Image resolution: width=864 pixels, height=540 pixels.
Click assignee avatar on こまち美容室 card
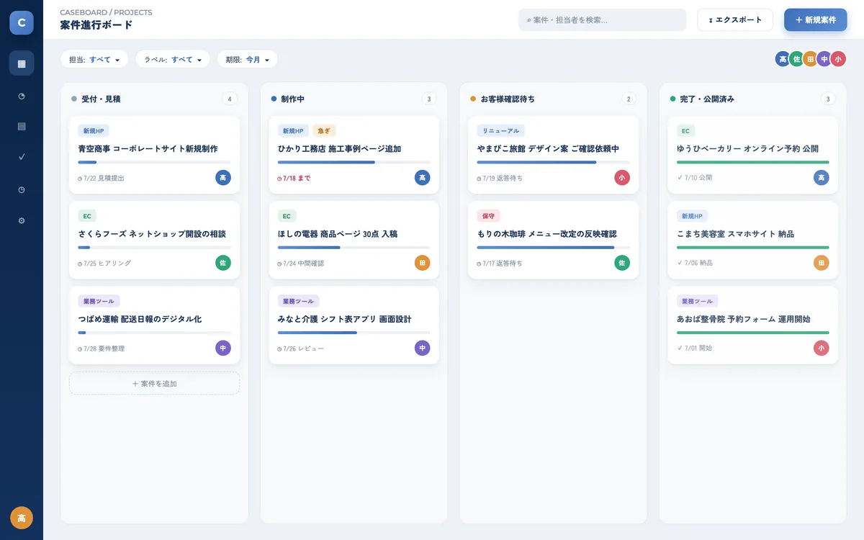click(822, 263)
